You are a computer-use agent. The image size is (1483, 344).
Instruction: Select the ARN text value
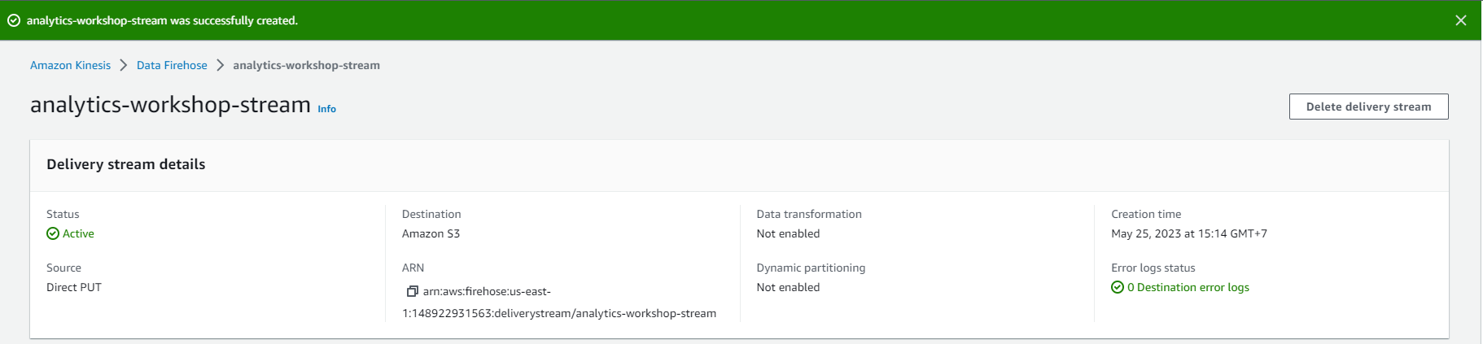(x=559, y=303)
